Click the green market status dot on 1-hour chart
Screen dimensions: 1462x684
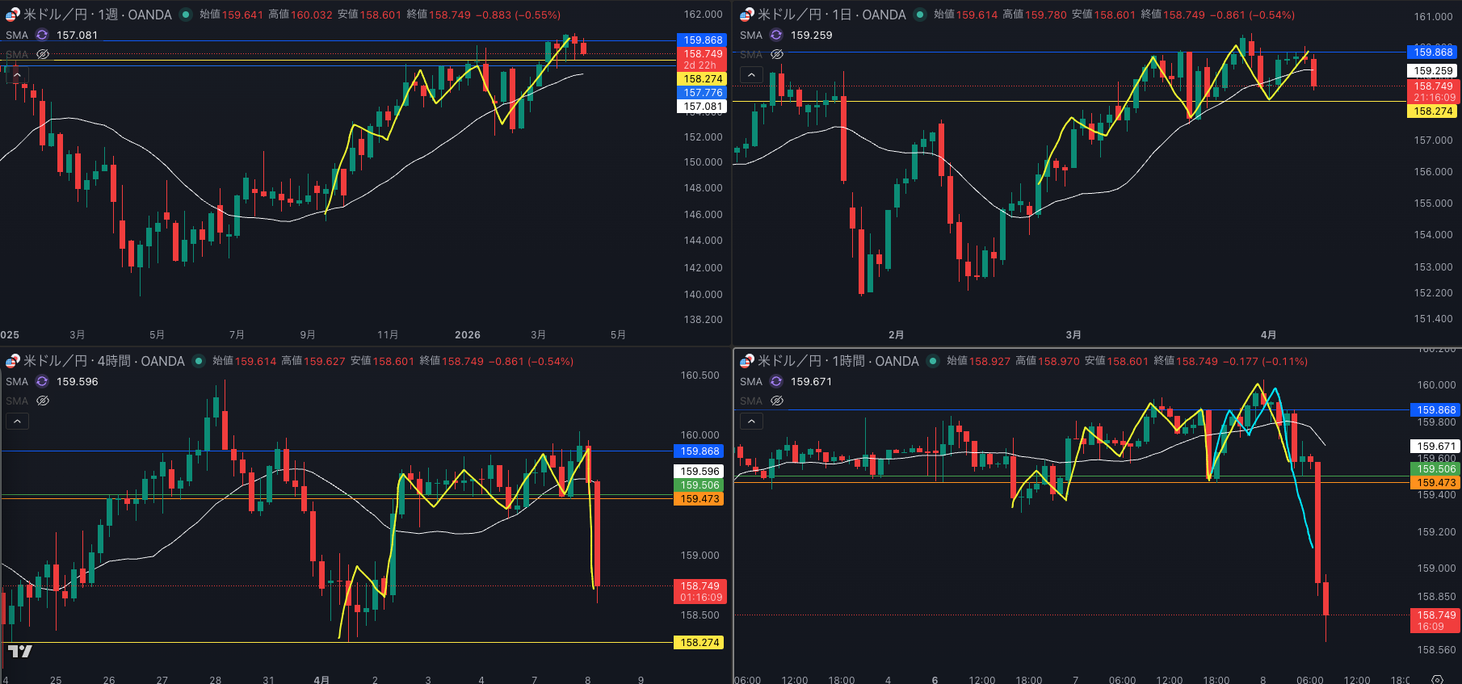(x=933, y=361)
